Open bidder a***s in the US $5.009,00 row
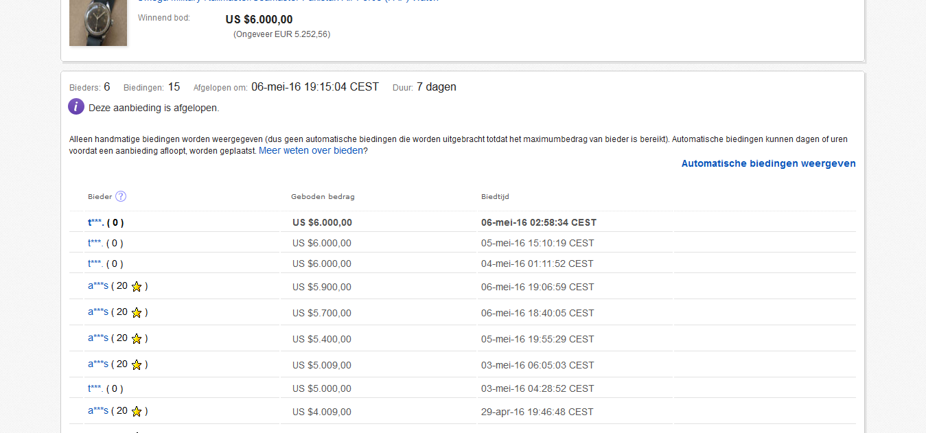The image size is (926, 433). point(98,364)
